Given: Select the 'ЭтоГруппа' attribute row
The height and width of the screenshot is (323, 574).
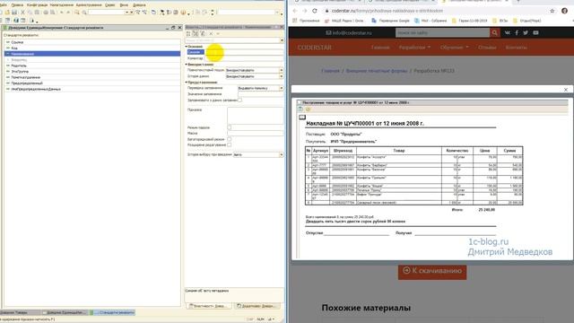Looking at the screenshot, I should [91, 72].
